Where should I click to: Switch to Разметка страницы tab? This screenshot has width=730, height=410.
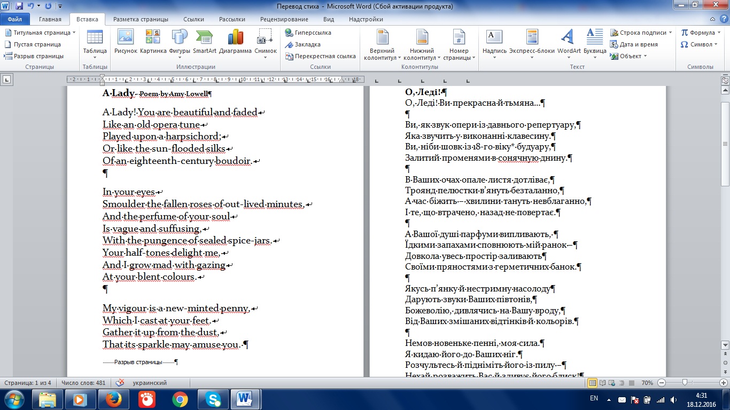(x=141, y=19)
